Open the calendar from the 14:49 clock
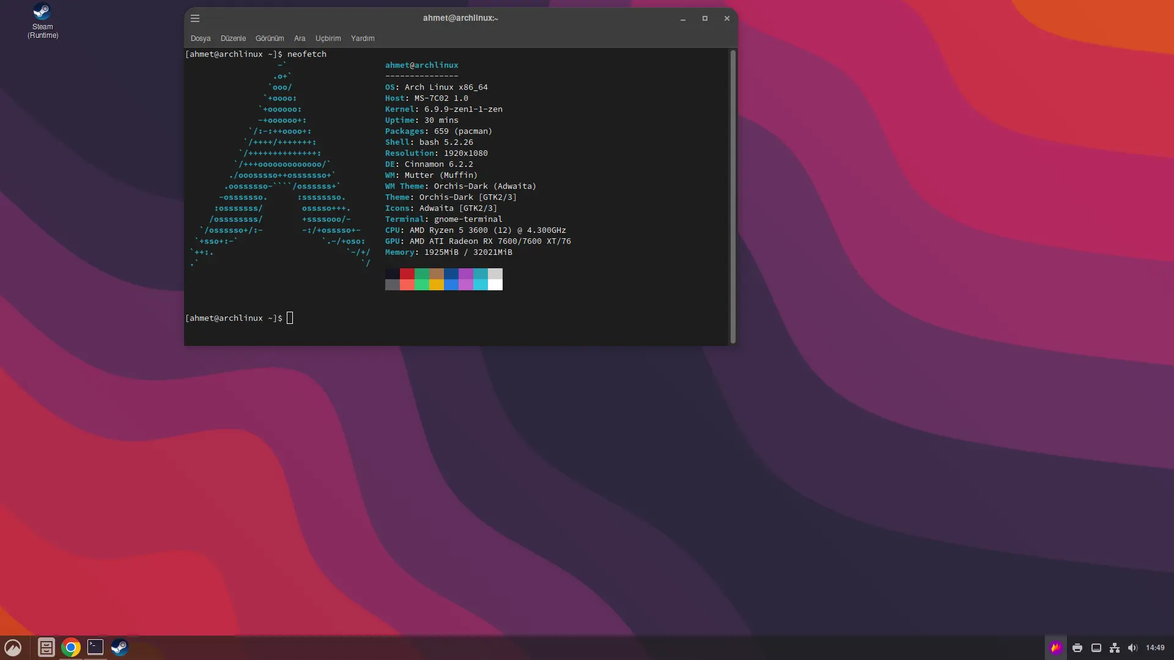The width and height of the screenshot is (1174, 660). [1155, 648]
